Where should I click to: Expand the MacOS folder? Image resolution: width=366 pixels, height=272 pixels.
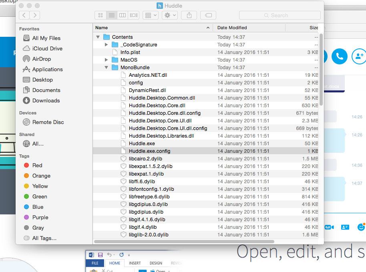tap(106, 60)
